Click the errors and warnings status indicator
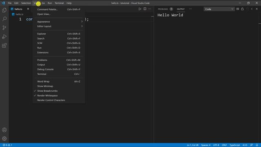261x147 pixels. click(7, 145)
